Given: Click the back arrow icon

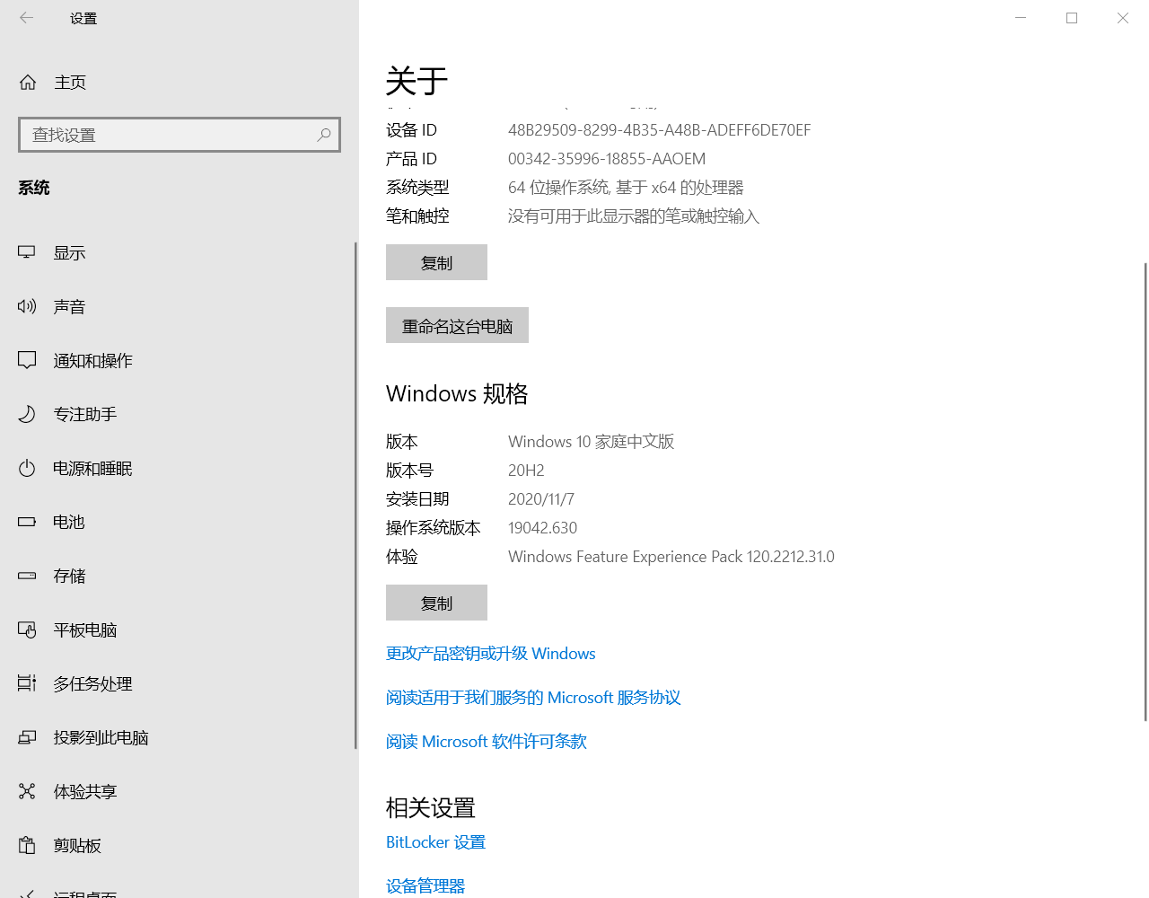Looking at the screenshot, I should 26,18.
